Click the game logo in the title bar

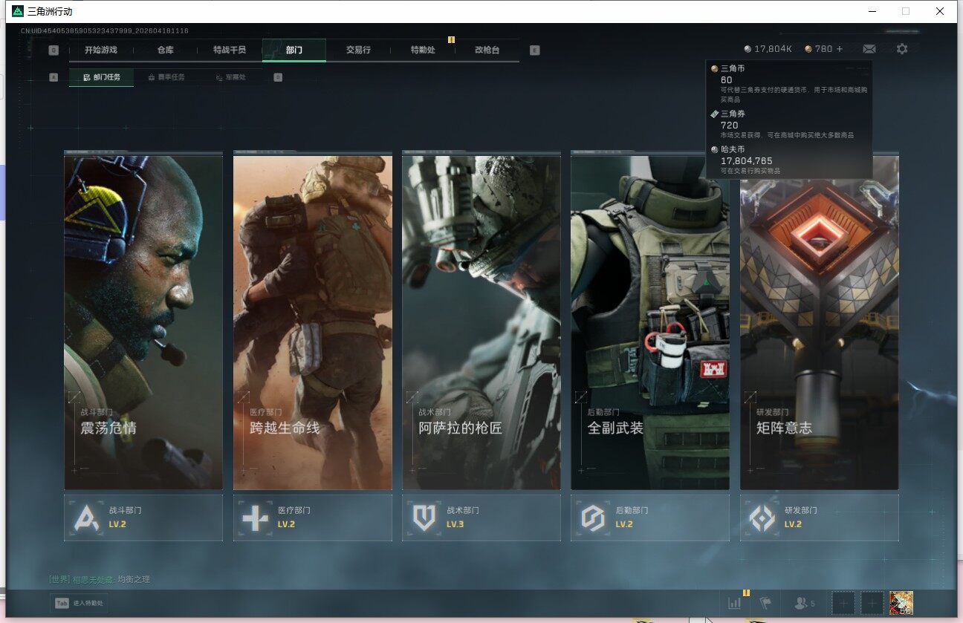pos(18,11)
